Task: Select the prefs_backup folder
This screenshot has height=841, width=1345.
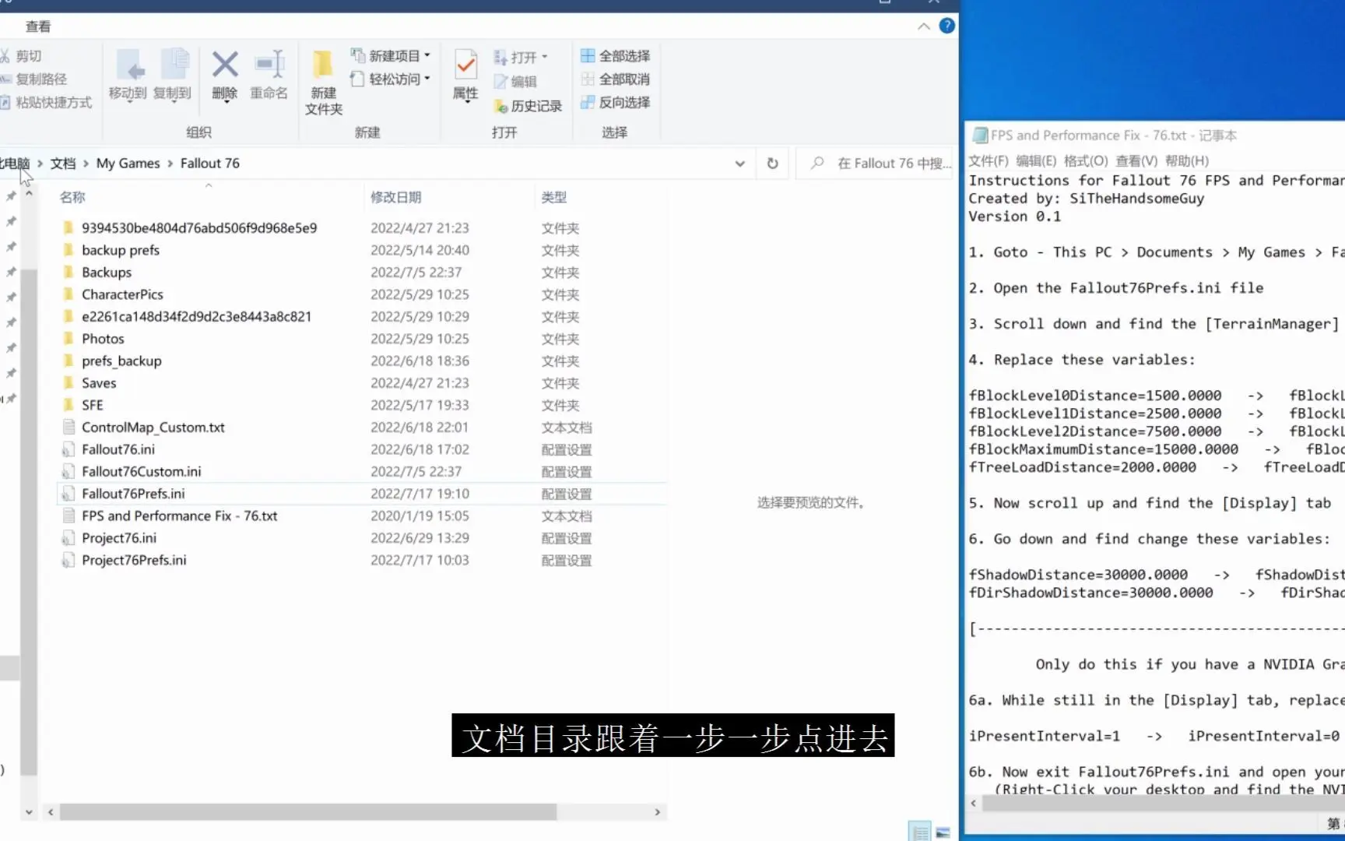Action: pyautogui.click(x=121, y=361)
